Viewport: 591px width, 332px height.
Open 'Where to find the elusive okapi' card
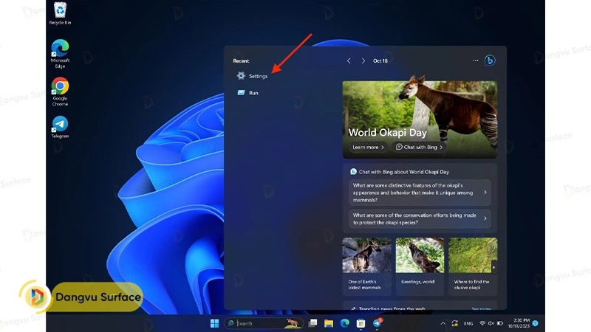coord(473,266)
